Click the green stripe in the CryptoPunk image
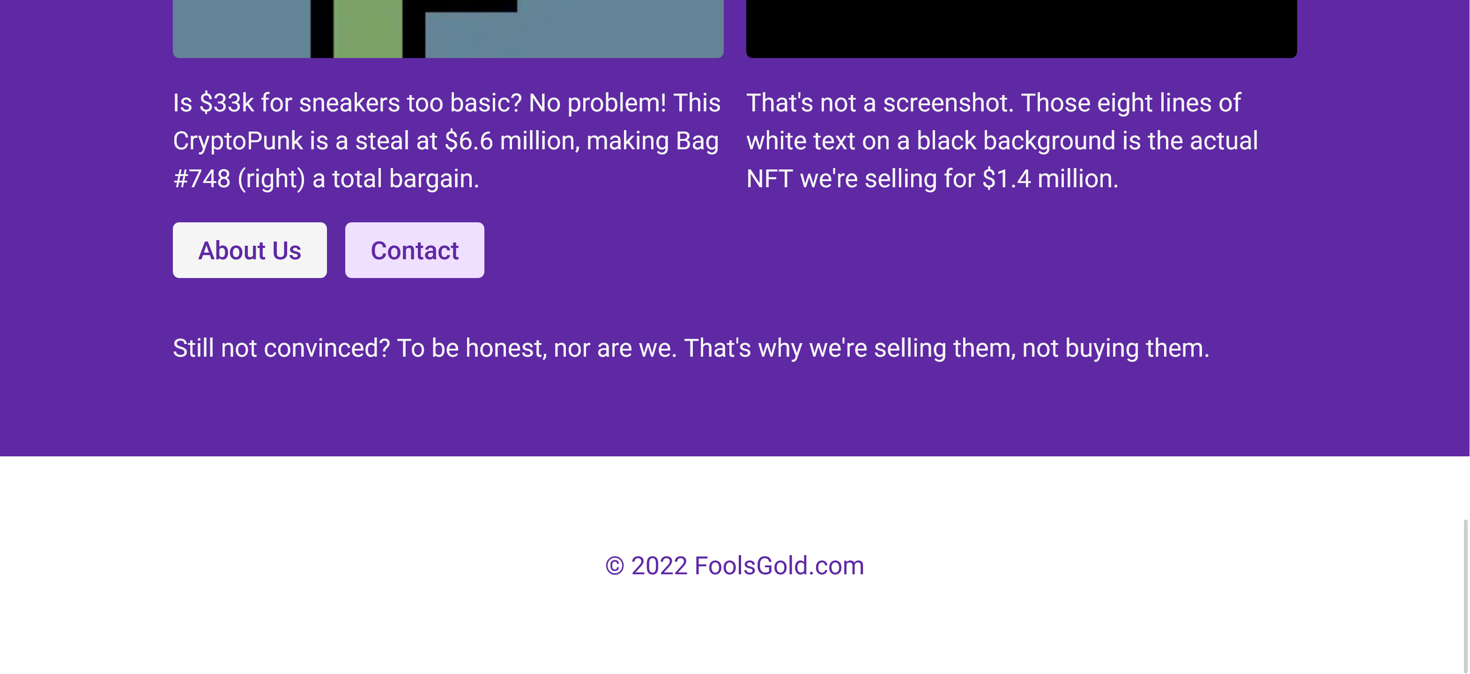This screenshot has height=674, width=1470. pos(367,29)
